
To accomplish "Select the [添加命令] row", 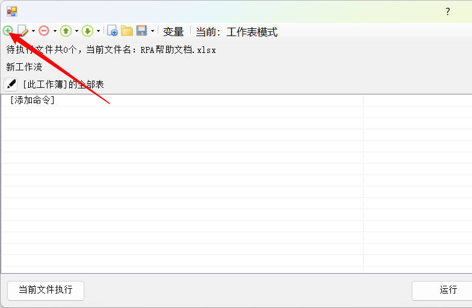I will (33, 100).
